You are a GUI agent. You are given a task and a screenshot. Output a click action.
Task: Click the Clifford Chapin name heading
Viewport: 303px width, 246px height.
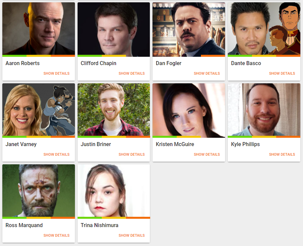coord(98,63)
